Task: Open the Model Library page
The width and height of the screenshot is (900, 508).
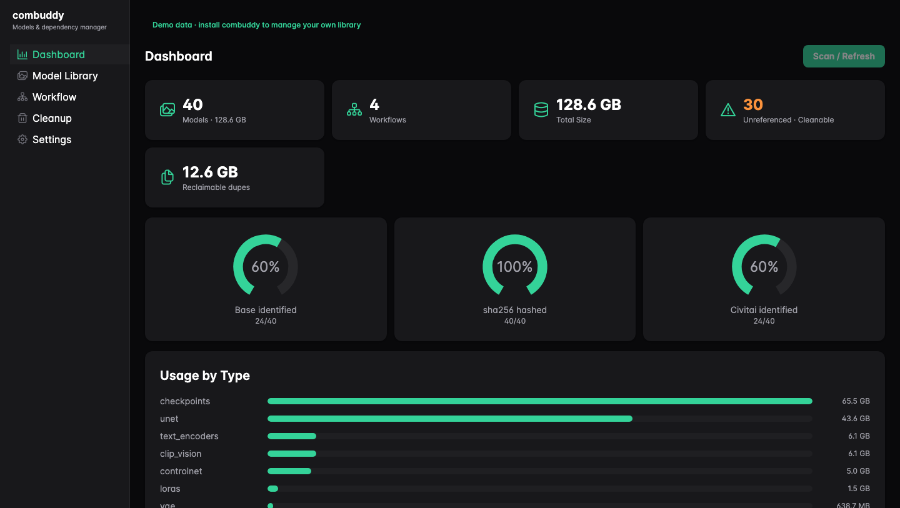Action: click(69, 76)
